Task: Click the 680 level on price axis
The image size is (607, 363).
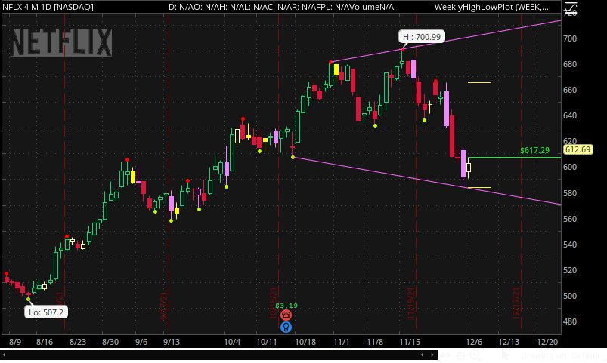Action: 570,64
